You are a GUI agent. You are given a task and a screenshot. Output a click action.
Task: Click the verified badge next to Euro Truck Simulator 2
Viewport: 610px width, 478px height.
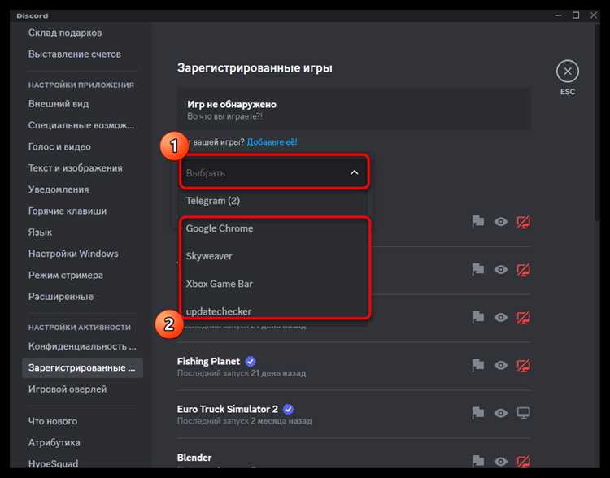coord(288,409)
